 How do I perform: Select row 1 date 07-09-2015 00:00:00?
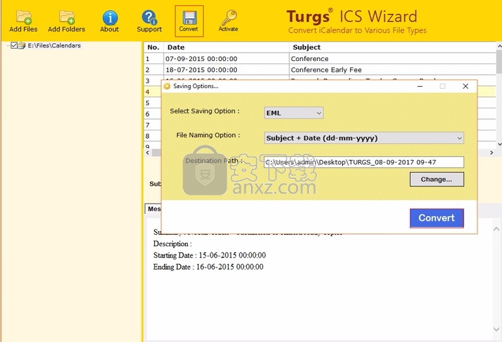click(x=226, y=59)
